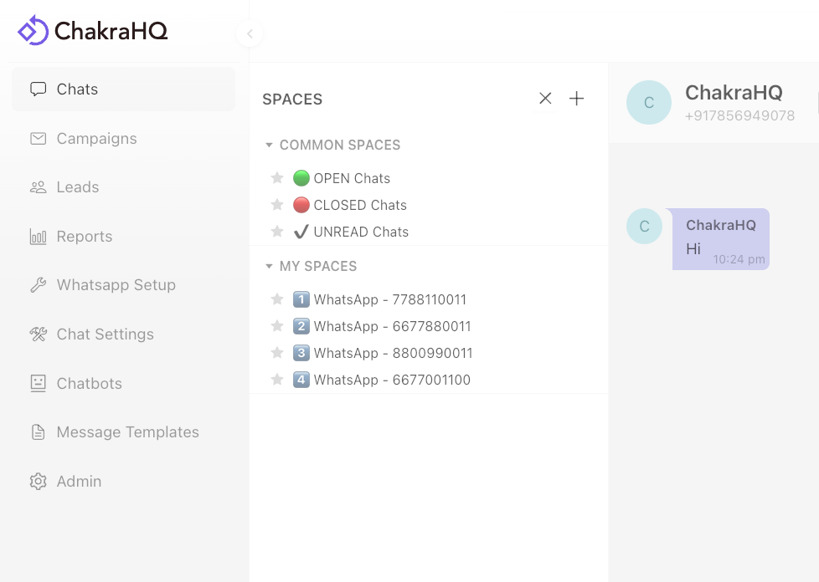Click the Message Templates document icon
The width and height of the screenshot is (819, 582).
point(39,432)
